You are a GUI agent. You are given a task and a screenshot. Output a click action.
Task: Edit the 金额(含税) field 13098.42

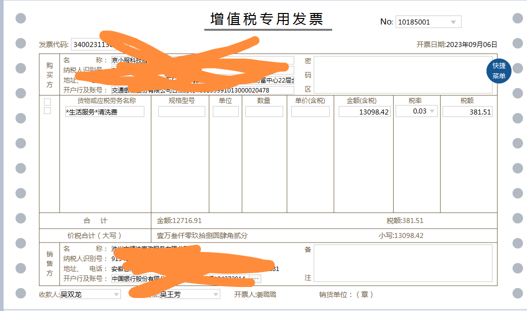[x=365, y=111]
